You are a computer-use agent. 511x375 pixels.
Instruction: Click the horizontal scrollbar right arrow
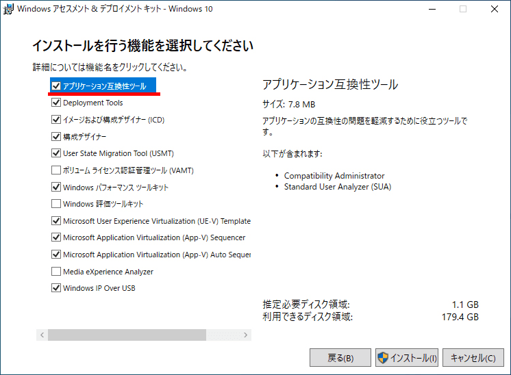tap(245, 335)
